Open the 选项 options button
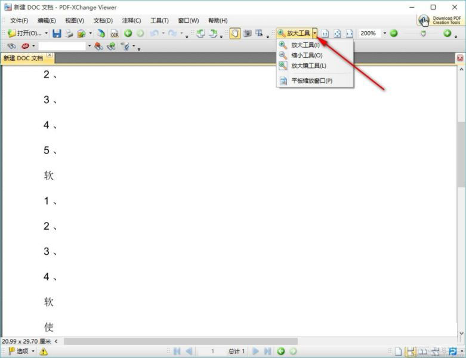 coord(21,351)
